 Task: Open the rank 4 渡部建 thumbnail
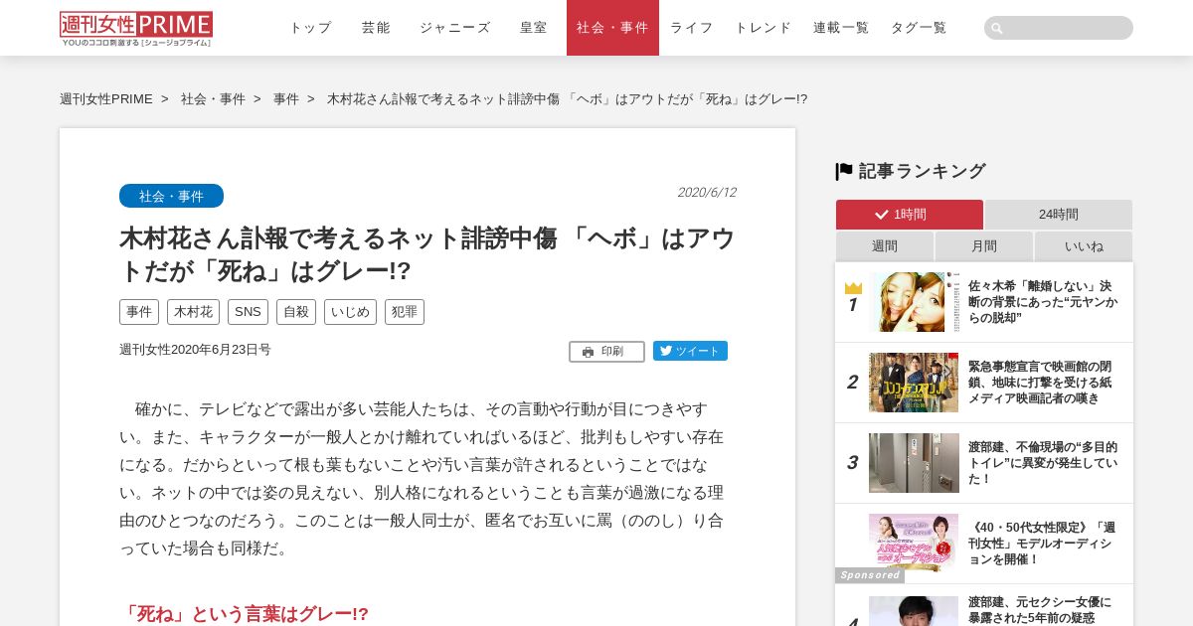914,610
